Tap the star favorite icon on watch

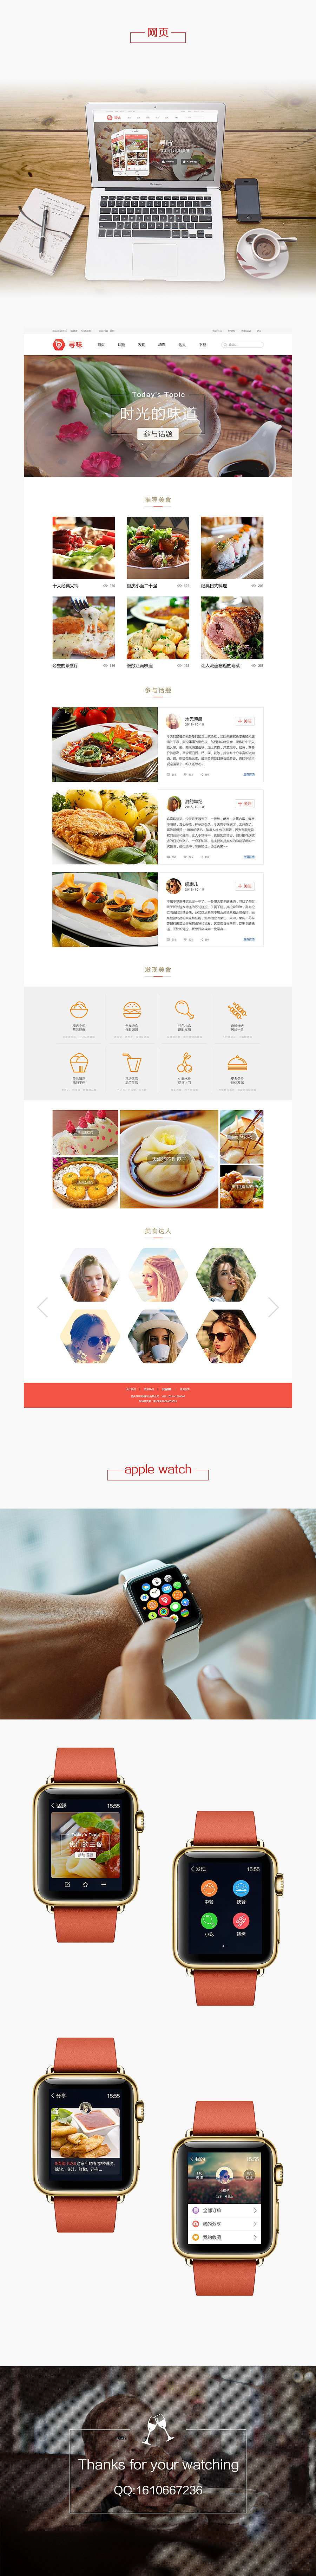coord(85,1884)
